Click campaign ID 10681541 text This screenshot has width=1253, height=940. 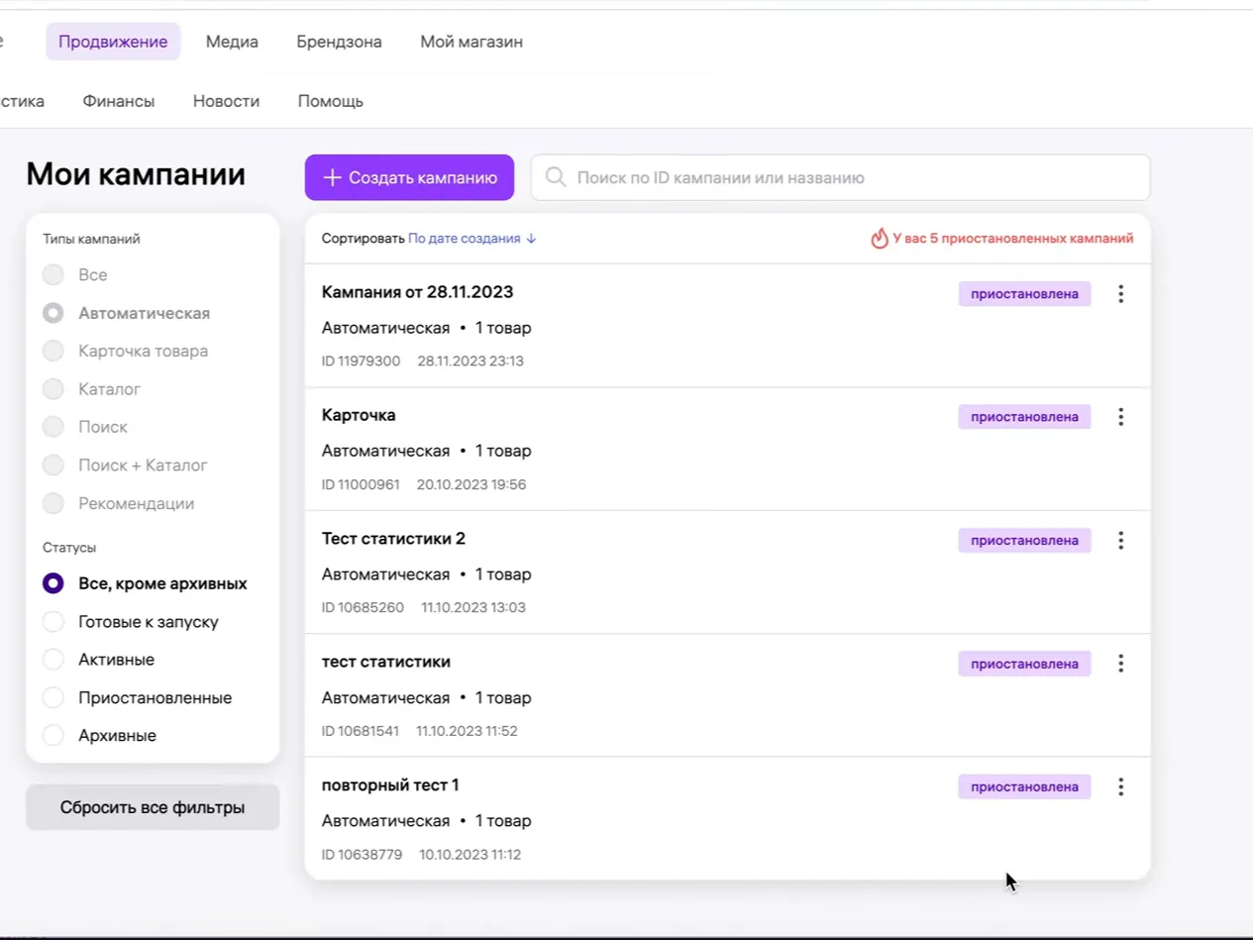[x=361, y=731]
